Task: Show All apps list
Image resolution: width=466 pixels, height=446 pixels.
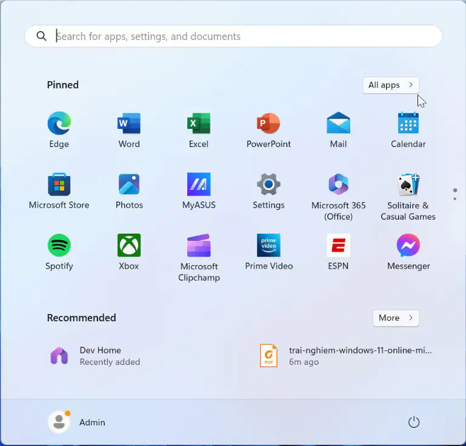Action: pos(390,85)
